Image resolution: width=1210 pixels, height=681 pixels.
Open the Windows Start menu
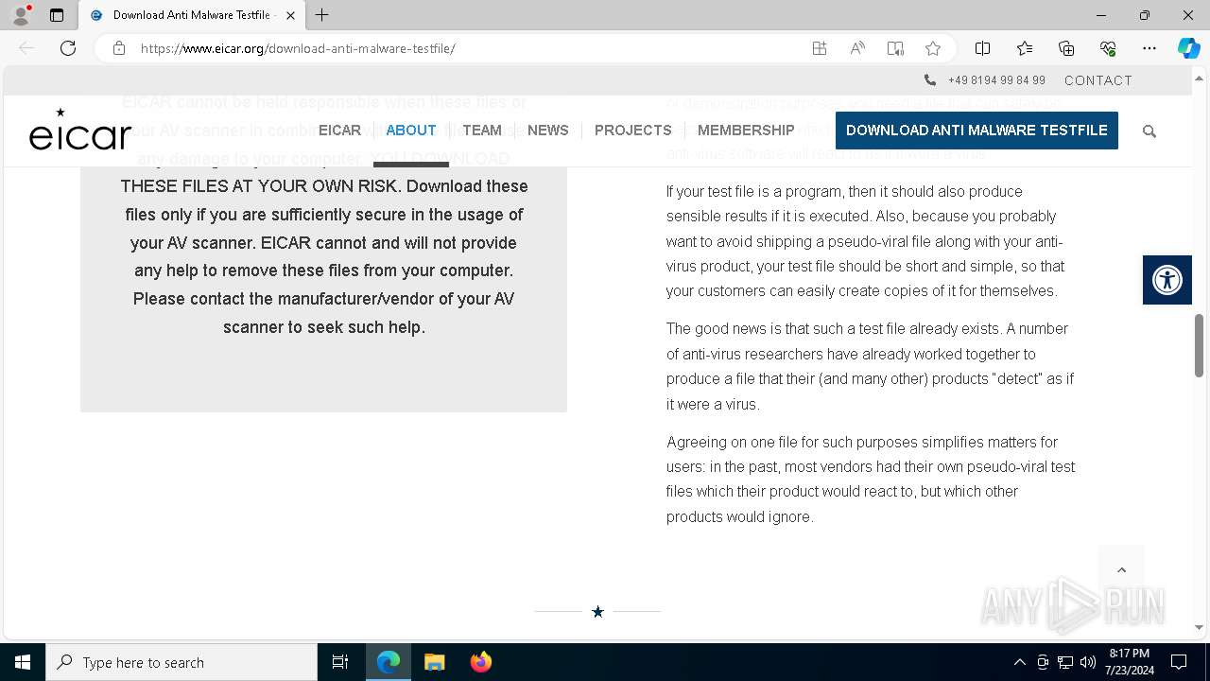(x=23, y=662)
